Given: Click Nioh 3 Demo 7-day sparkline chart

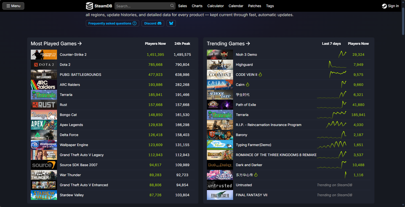Looking at the screenshot, I should pos(342,54).
